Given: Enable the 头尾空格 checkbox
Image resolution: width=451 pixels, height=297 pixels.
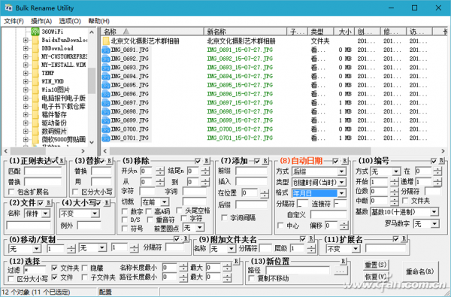Looking at the screenshot, I should pos(179,211).
